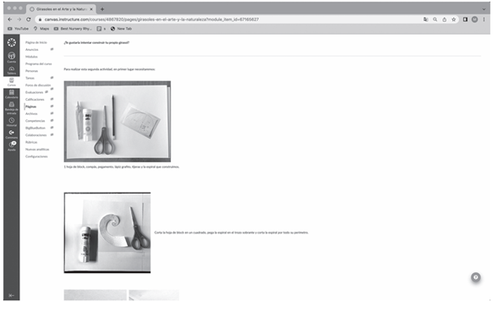Open the Calificaciones course link
This screenshot has height=312, width=498.
(35, 100)
